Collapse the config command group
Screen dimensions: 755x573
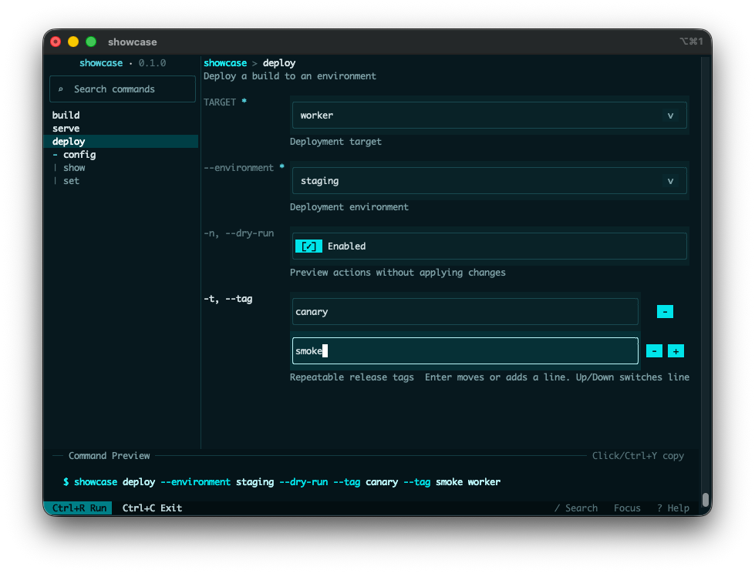click(x=56, y=155)
